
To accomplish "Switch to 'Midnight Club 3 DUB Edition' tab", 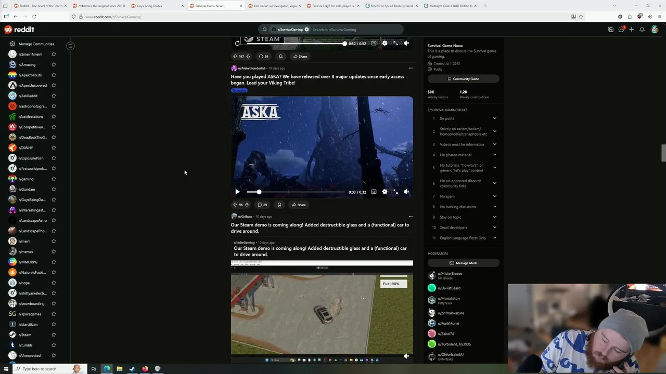I will pos(450,6).
